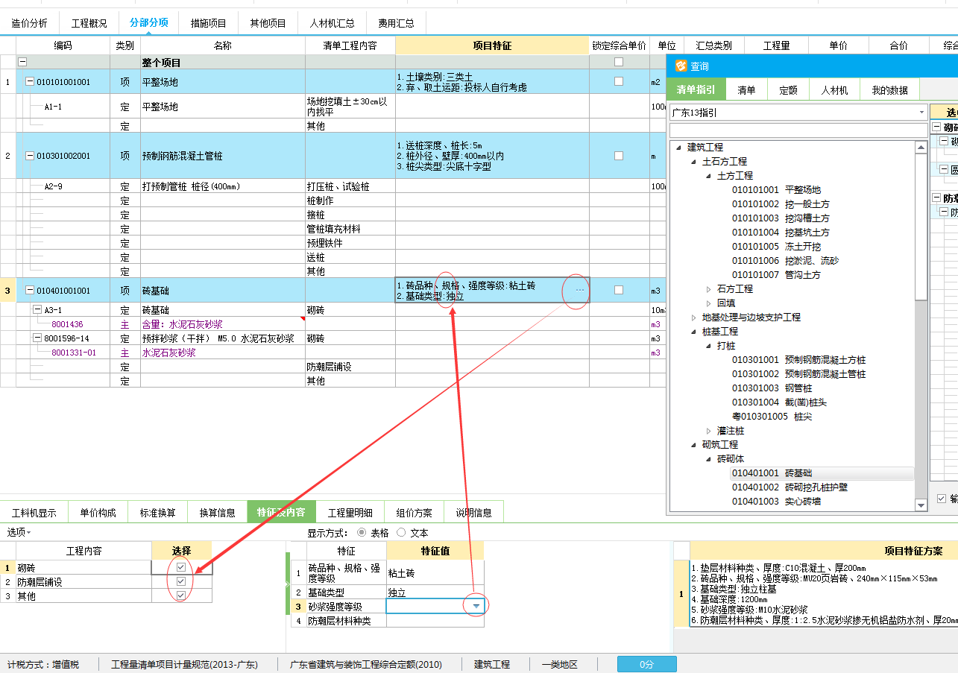This screenshot has height=673, width=958.
Task: Click the 防潮层材料种类 empty value cell
Action: [x=435, y=620]
